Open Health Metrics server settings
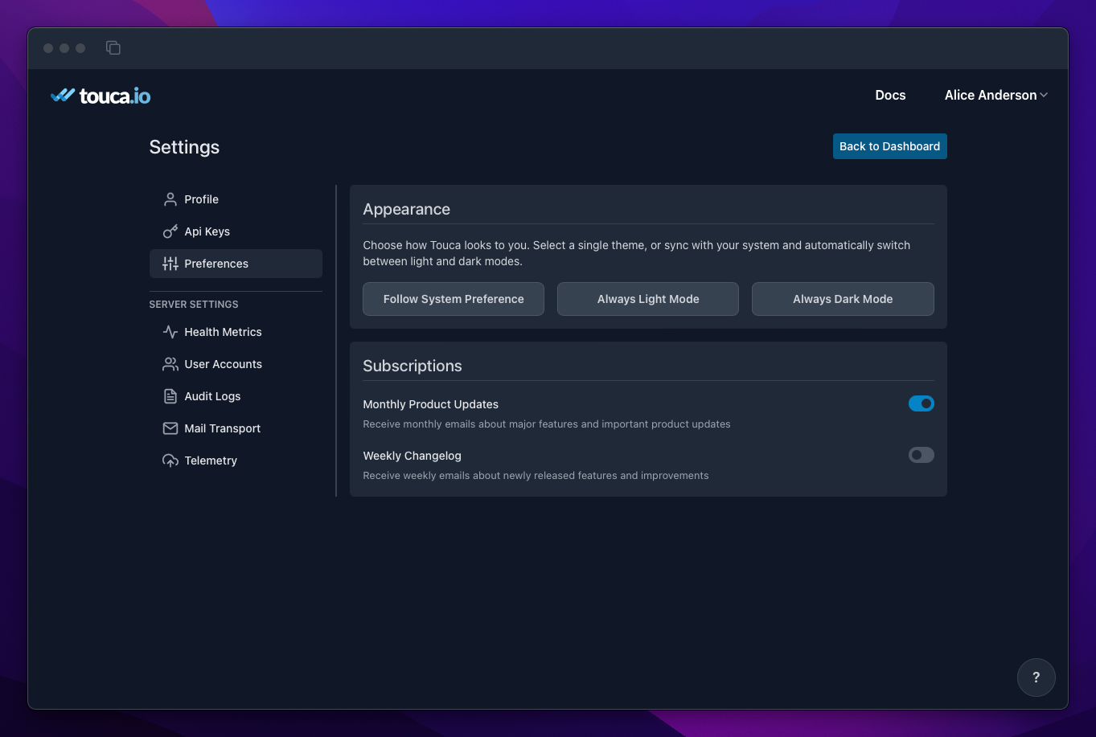This screenshot has width=1096, height=737. (236, 332)
